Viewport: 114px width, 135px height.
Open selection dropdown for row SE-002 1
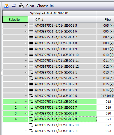pos(26,73)
